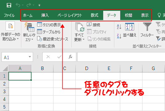This screenshot has height=111, width=165.
Task: Click クエリの表示 button
Action: [x=49, y=25]
